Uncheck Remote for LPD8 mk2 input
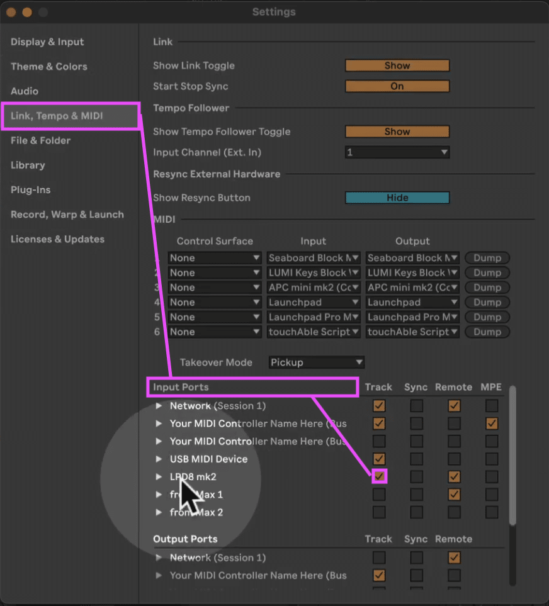Image resolution: width=549 pixels, height=606 pixels. click(454, 477)
